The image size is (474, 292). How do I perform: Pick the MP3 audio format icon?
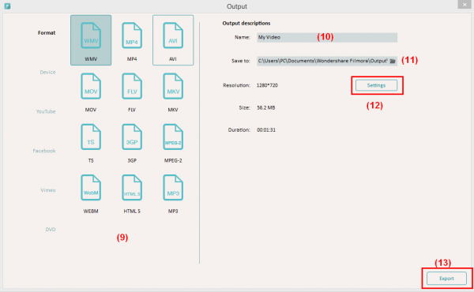pos(173,188)
